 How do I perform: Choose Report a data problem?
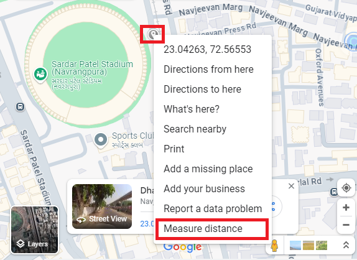[213, 208]
